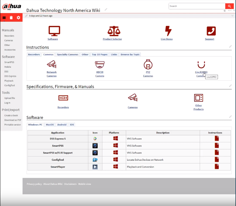Open the settings gear in the sidebar
This screenshot has height=206, width=236.
click(x=18, y=18)
